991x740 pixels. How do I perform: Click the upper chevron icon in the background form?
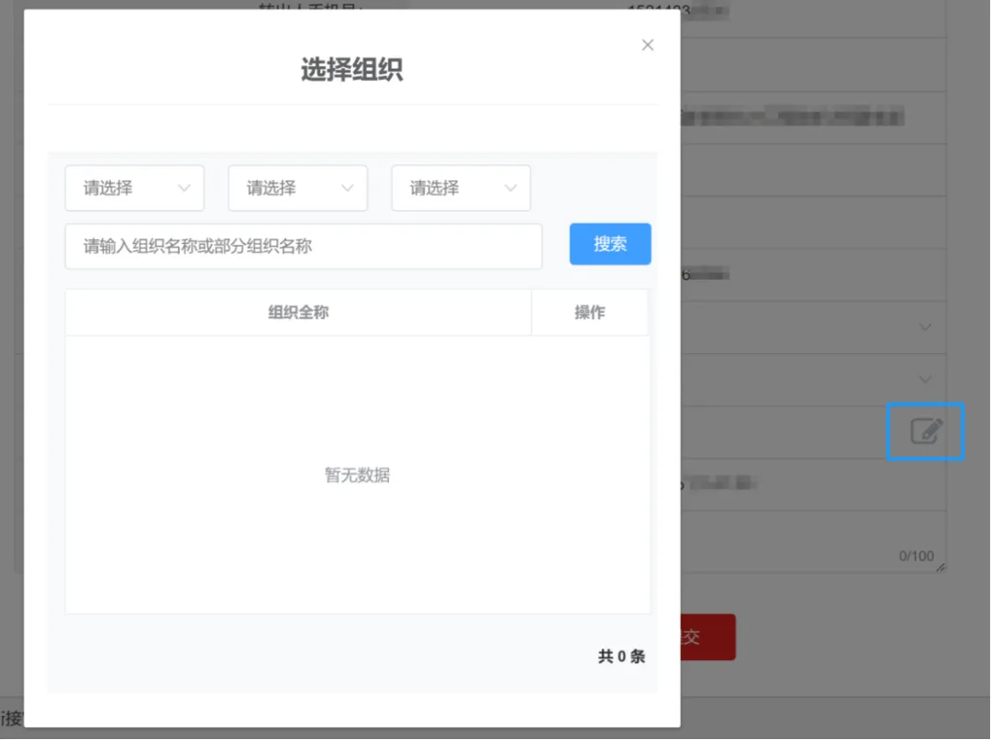pyautogui.click(x=927, y=326)
